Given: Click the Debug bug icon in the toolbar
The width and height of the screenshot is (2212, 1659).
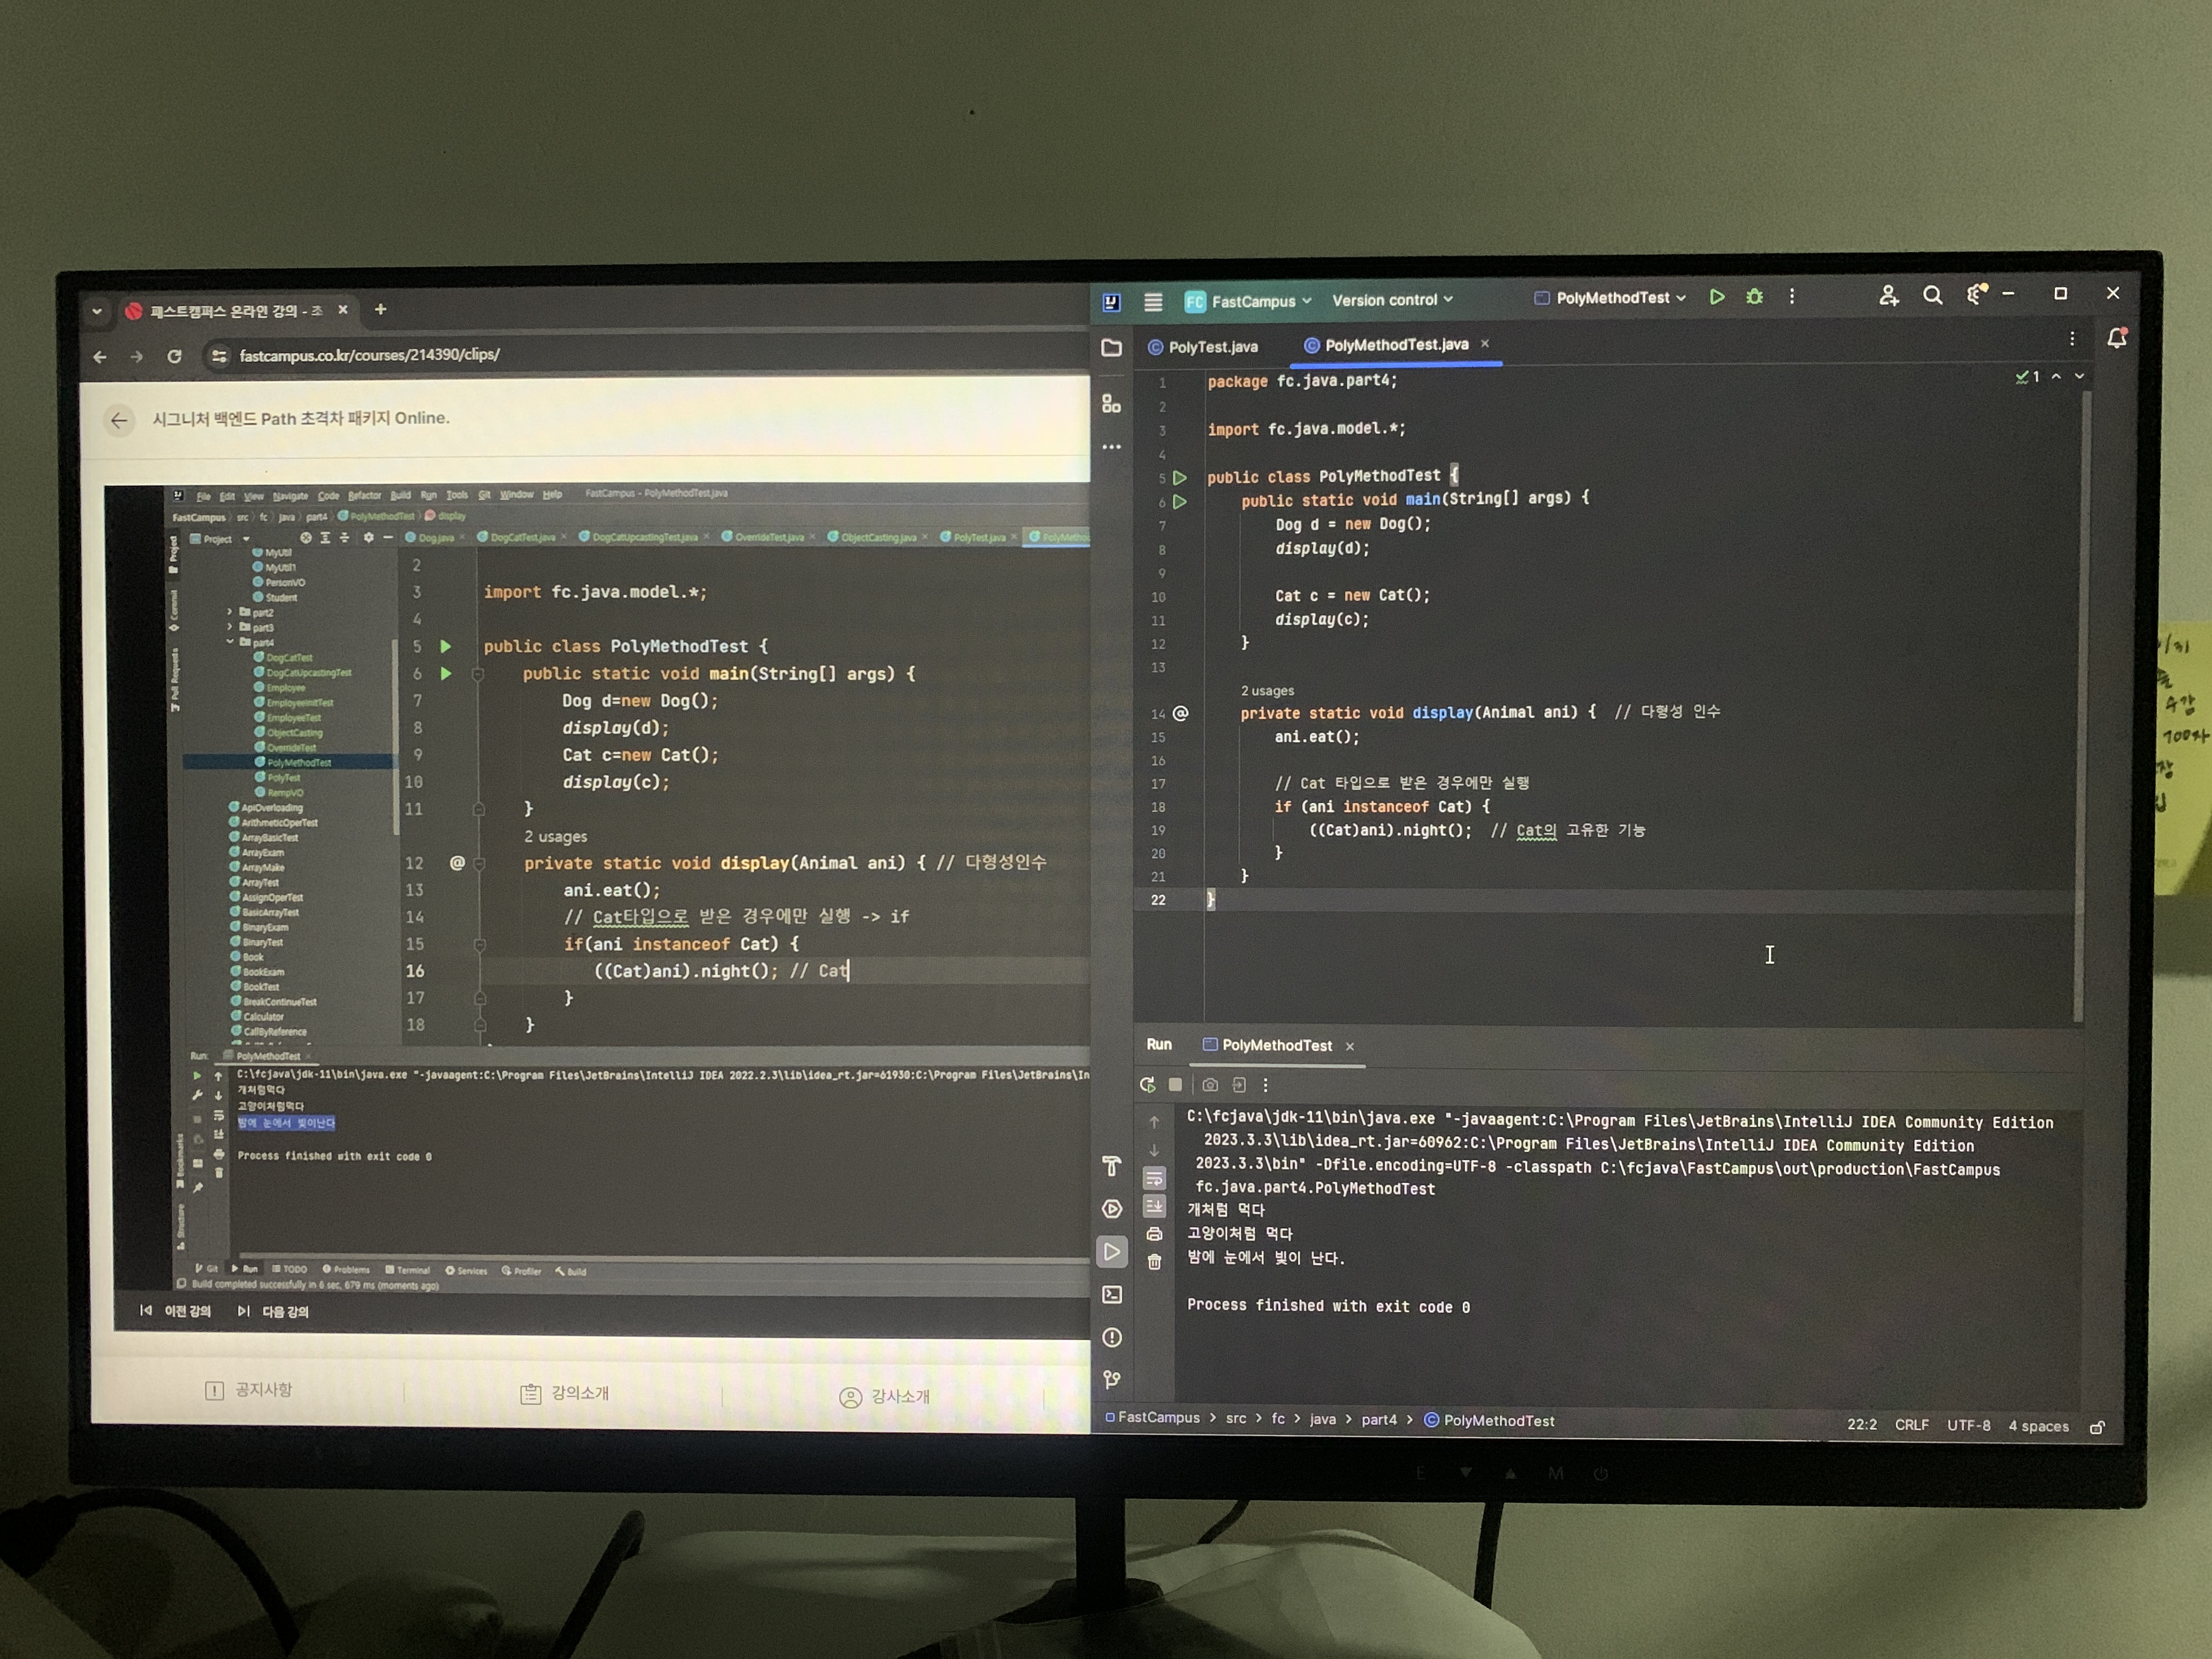Looking at the screenshot, I should pos(1754,297).
